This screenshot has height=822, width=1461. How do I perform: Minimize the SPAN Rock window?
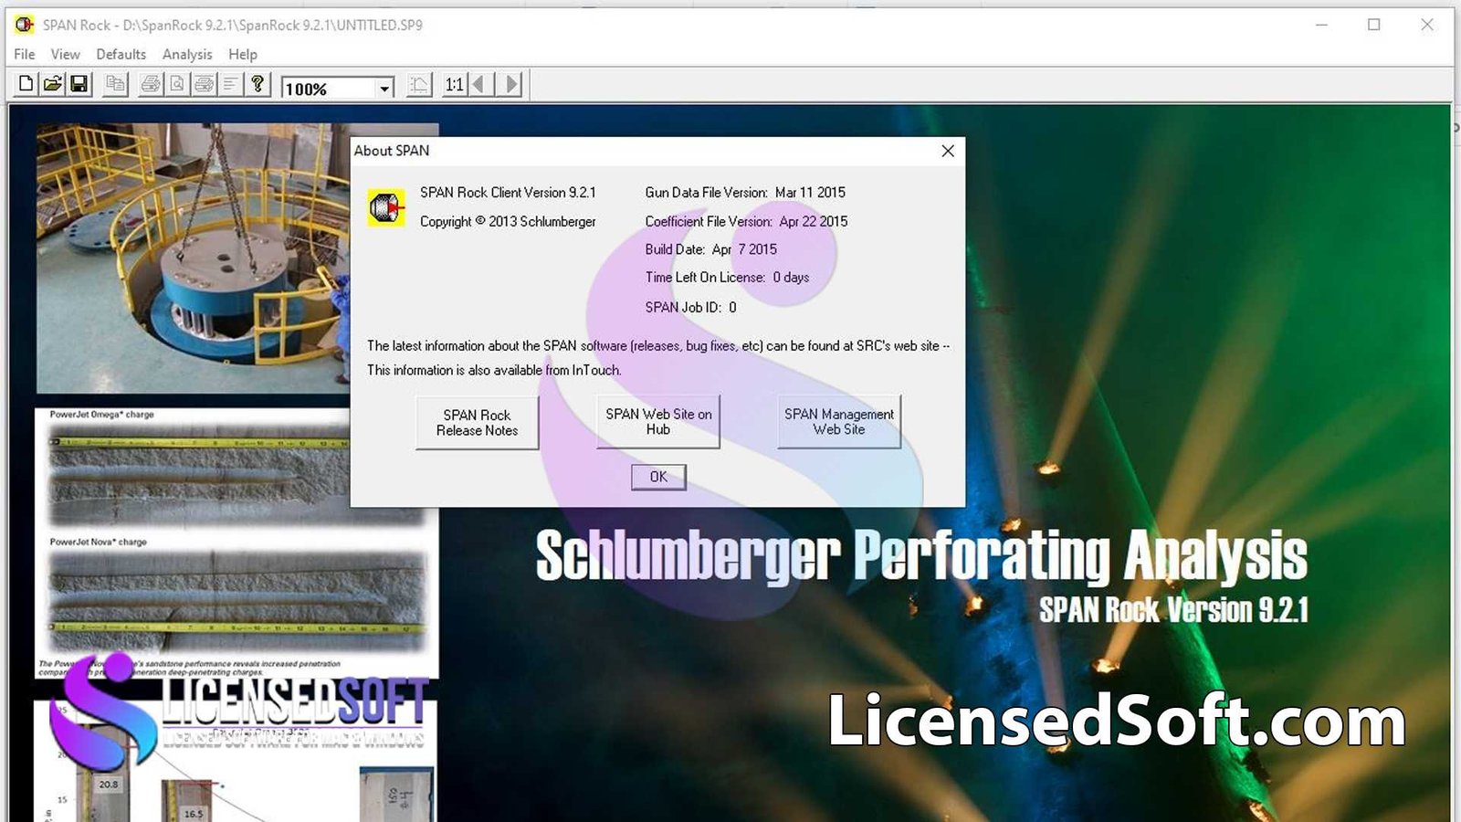[1321, 25]
